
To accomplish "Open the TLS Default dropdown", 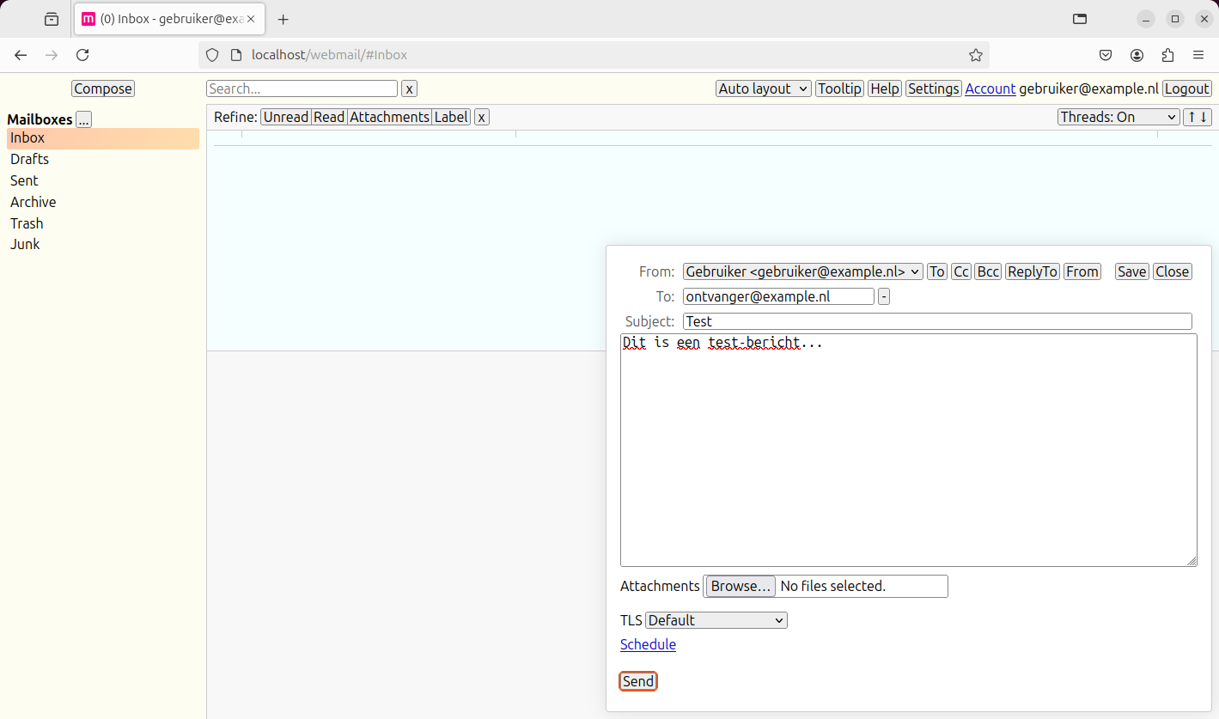I will tap(716, 620).
